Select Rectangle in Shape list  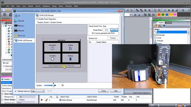(161, 35)
